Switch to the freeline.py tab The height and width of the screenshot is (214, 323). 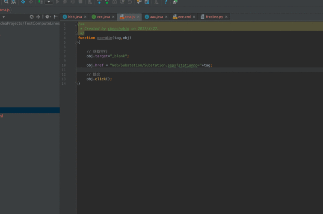[x=214, y=17]
